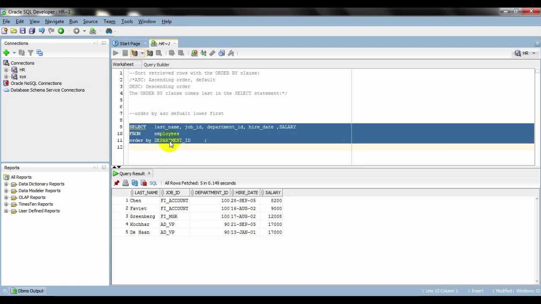Click the Redo arrow icon

(x=51, y=31)
